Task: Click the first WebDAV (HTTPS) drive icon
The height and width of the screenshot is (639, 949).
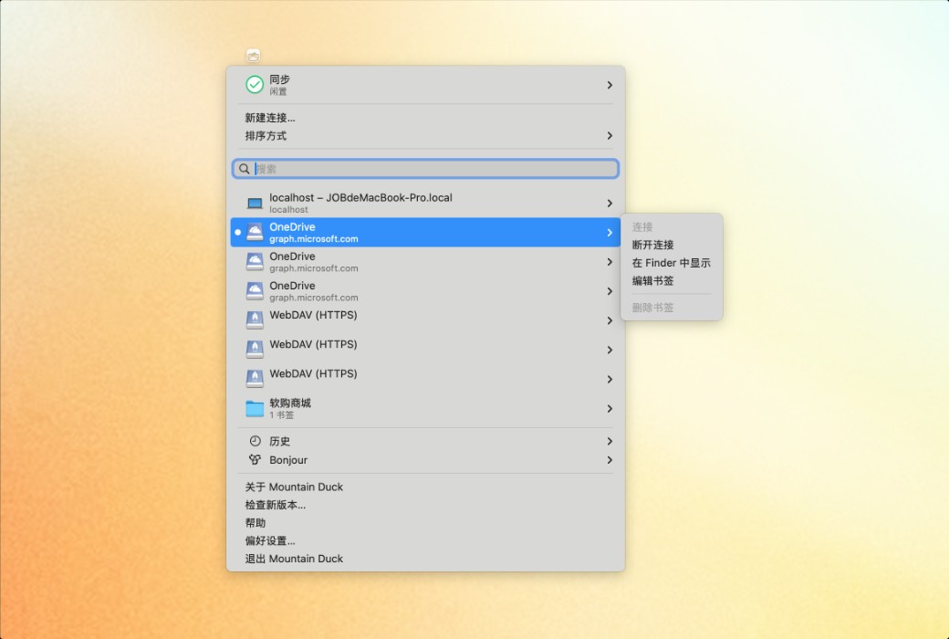Action: (255, 320)
